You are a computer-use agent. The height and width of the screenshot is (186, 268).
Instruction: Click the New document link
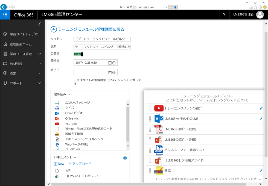[59, 164]
